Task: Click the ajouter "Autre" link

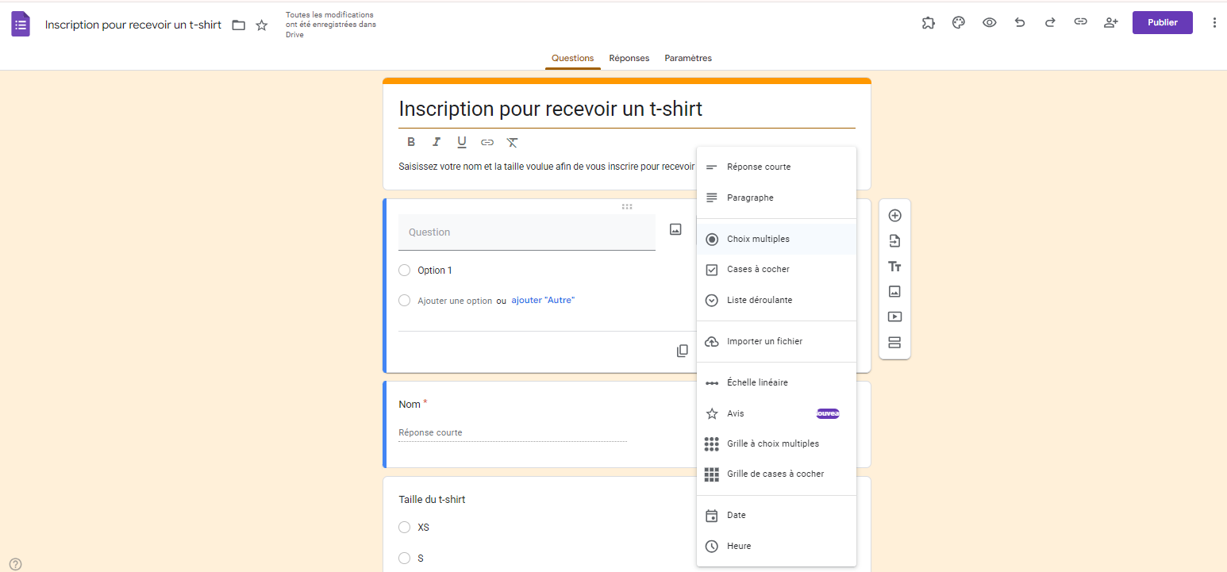Action: pyautogui.click(x=542, y=300)
